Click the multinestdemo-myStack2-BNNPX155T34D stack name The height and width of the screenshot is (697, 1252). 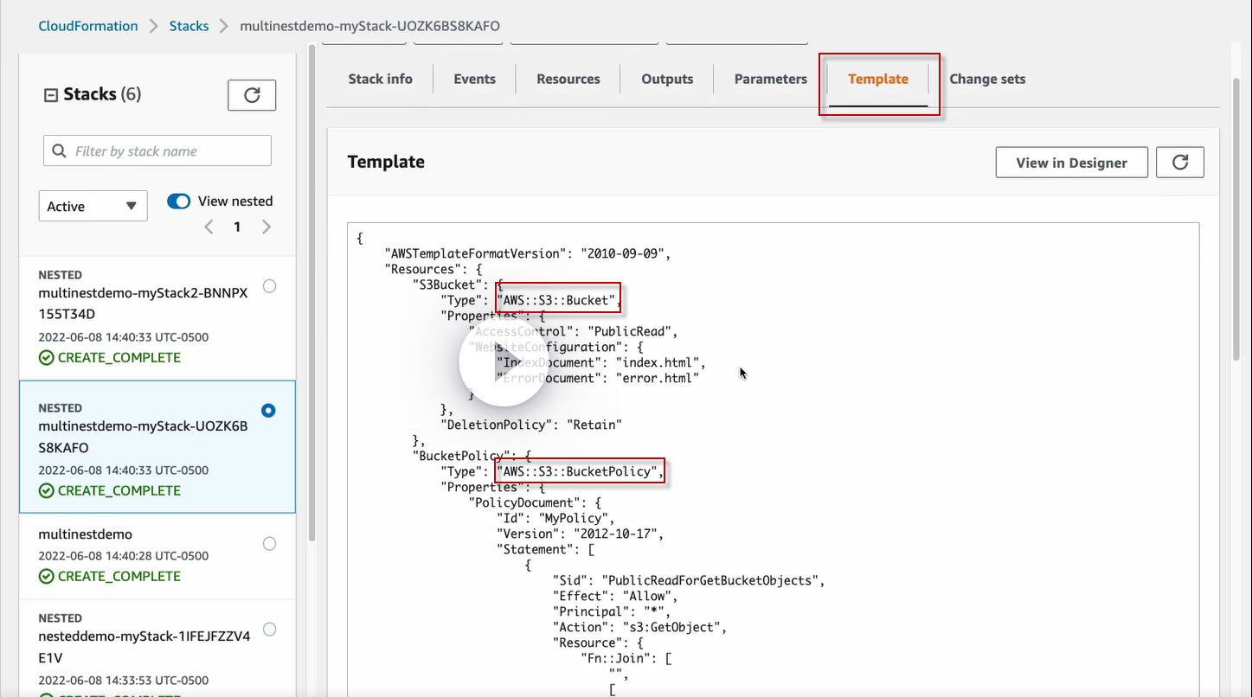pos(143,304)
